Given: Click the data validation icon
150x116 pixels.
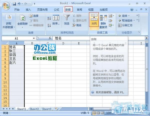Looking at the screenshot, I should (x=110, y=16).
